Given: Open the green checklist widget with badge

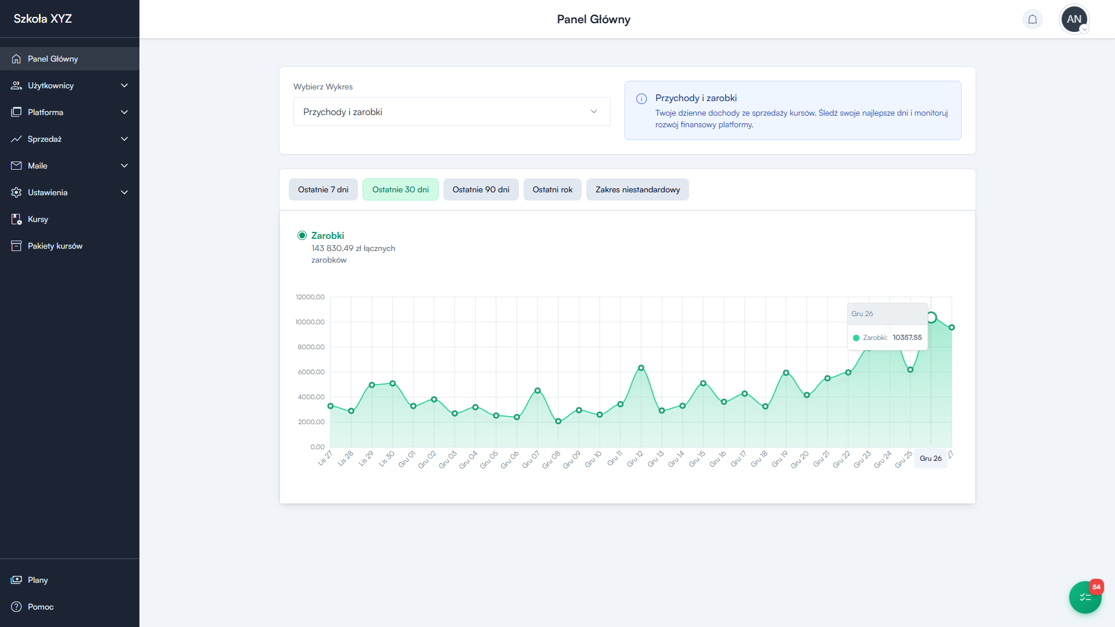Looking at the screenshot, I should pyautogui.click(x=1085, y=597).
